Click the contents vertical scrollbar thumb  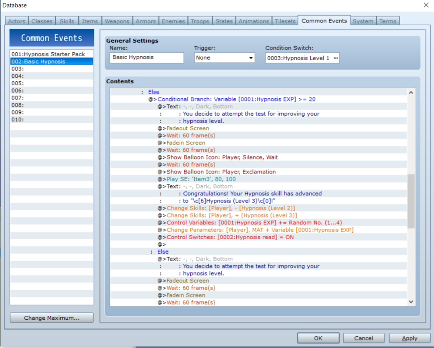[x=411, y=201]
